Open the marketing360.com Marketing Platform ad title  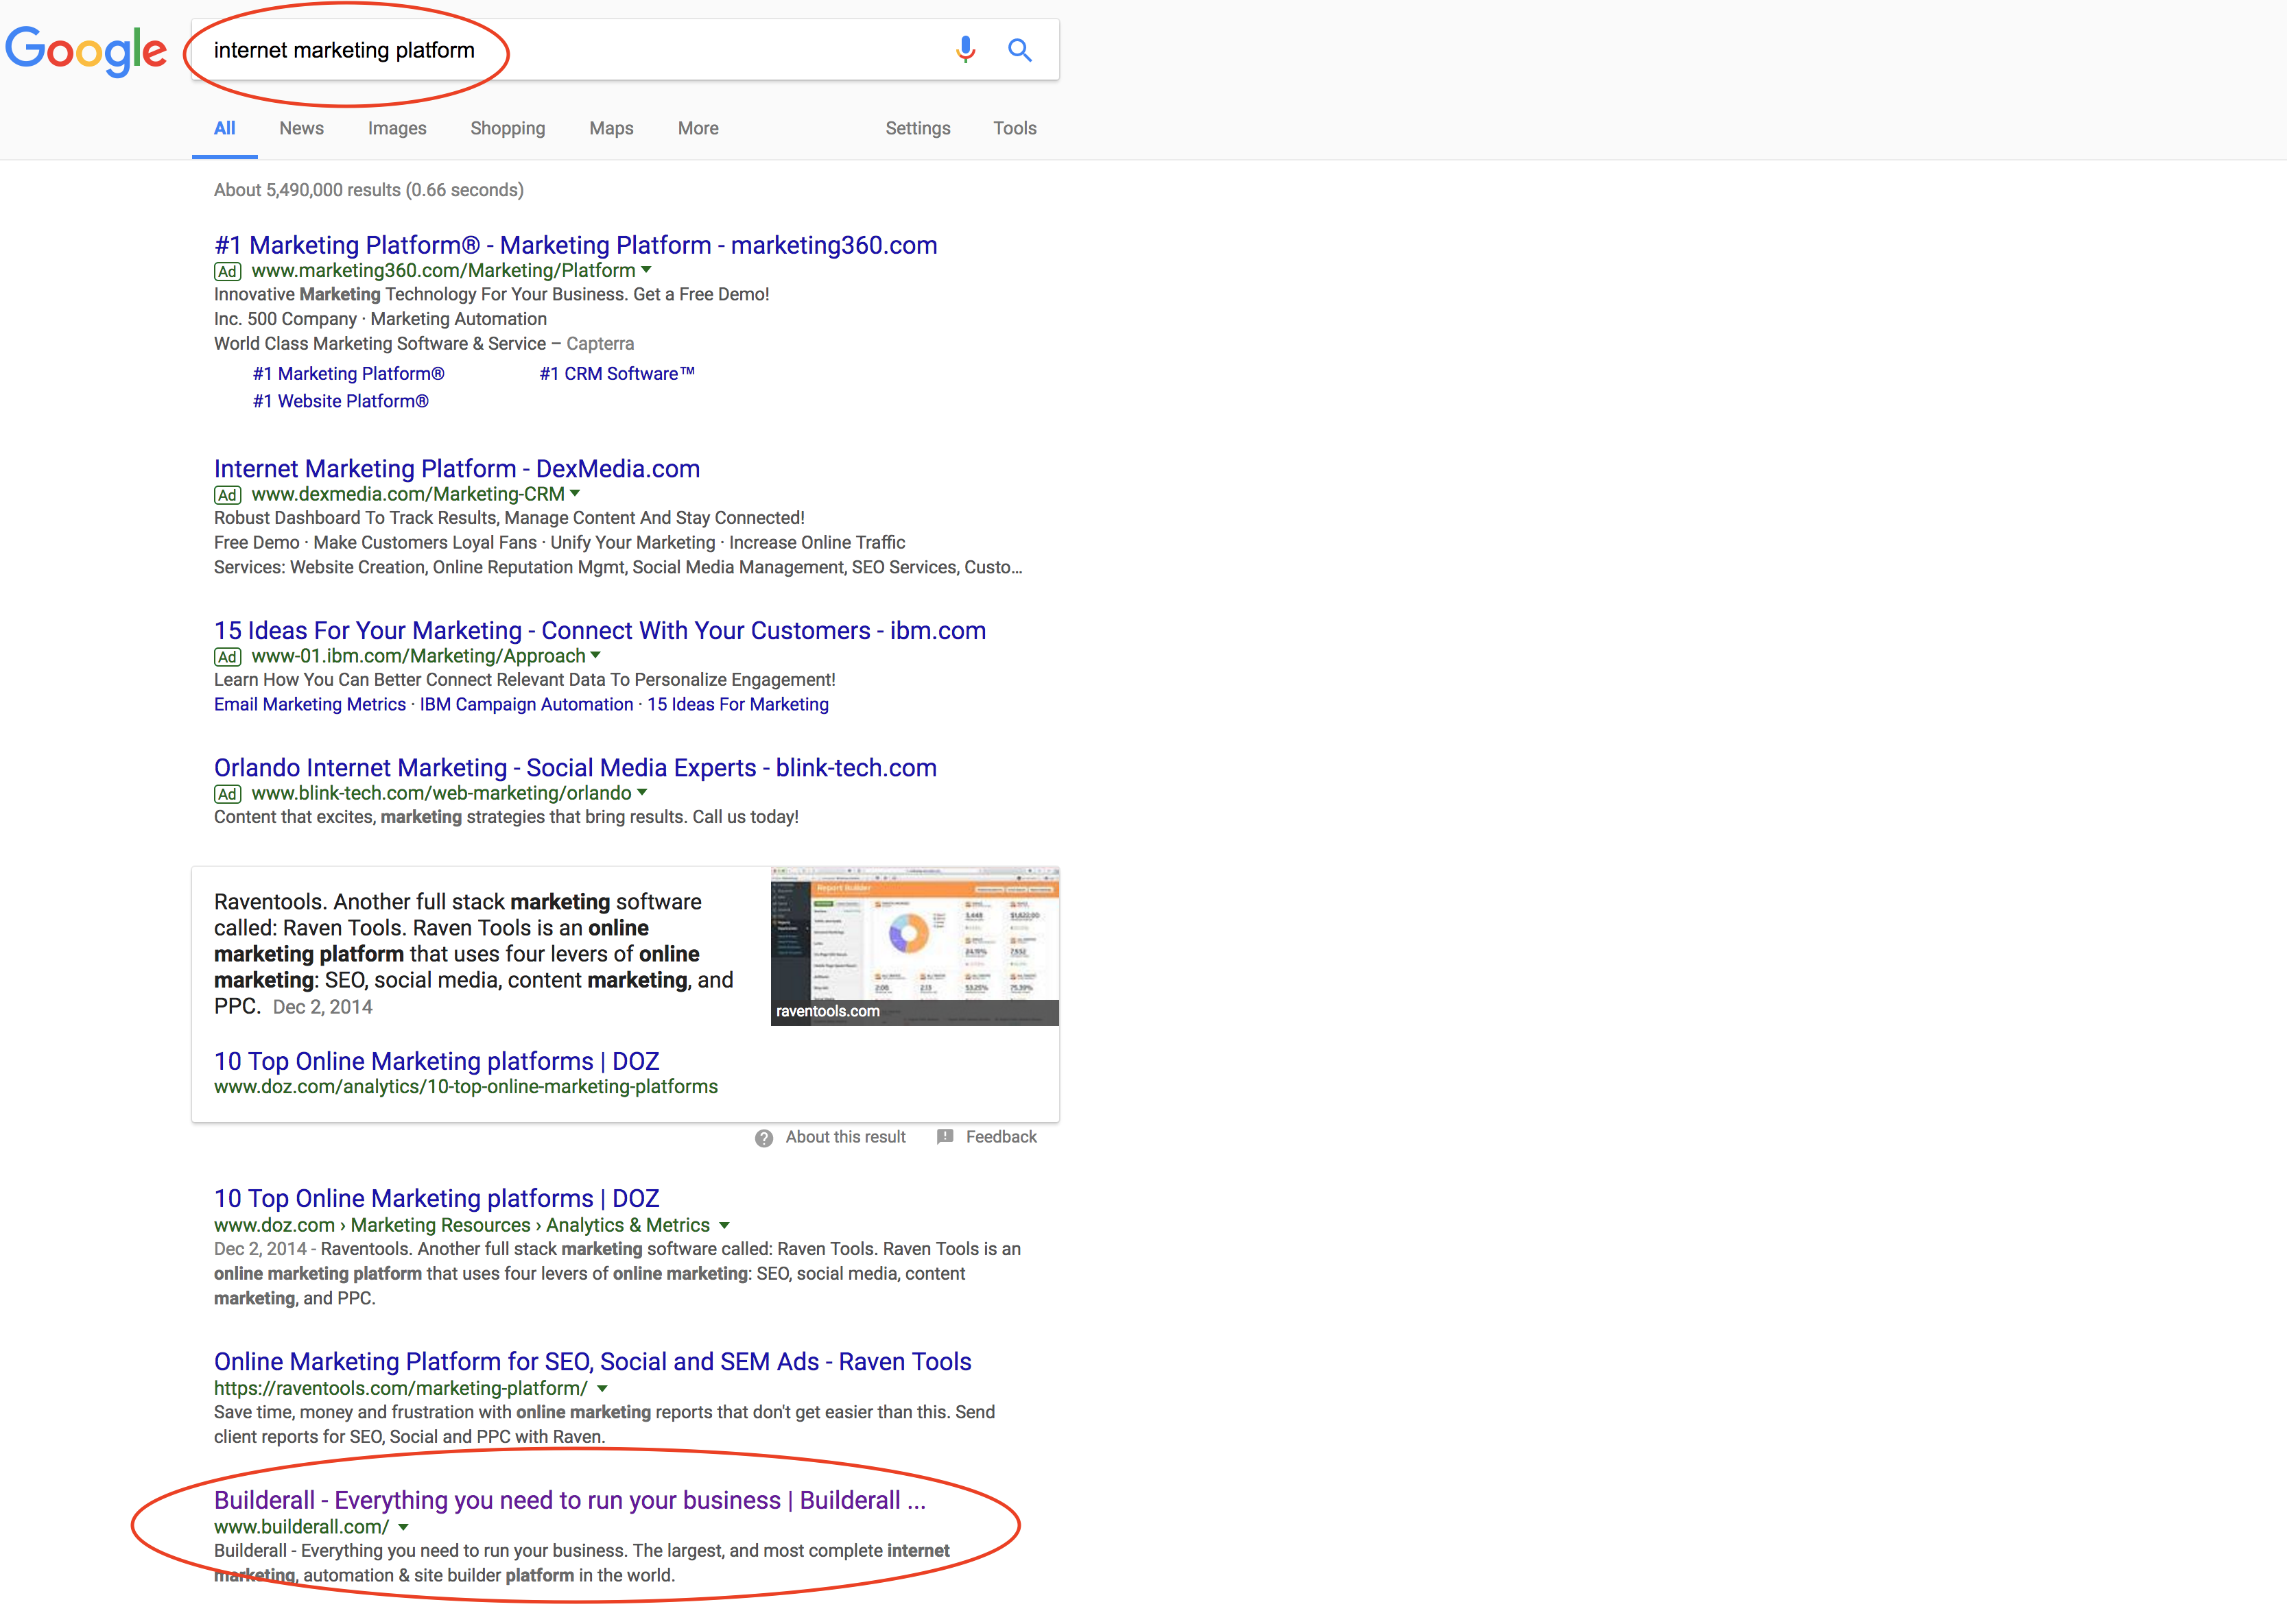(x=576, y=245)
